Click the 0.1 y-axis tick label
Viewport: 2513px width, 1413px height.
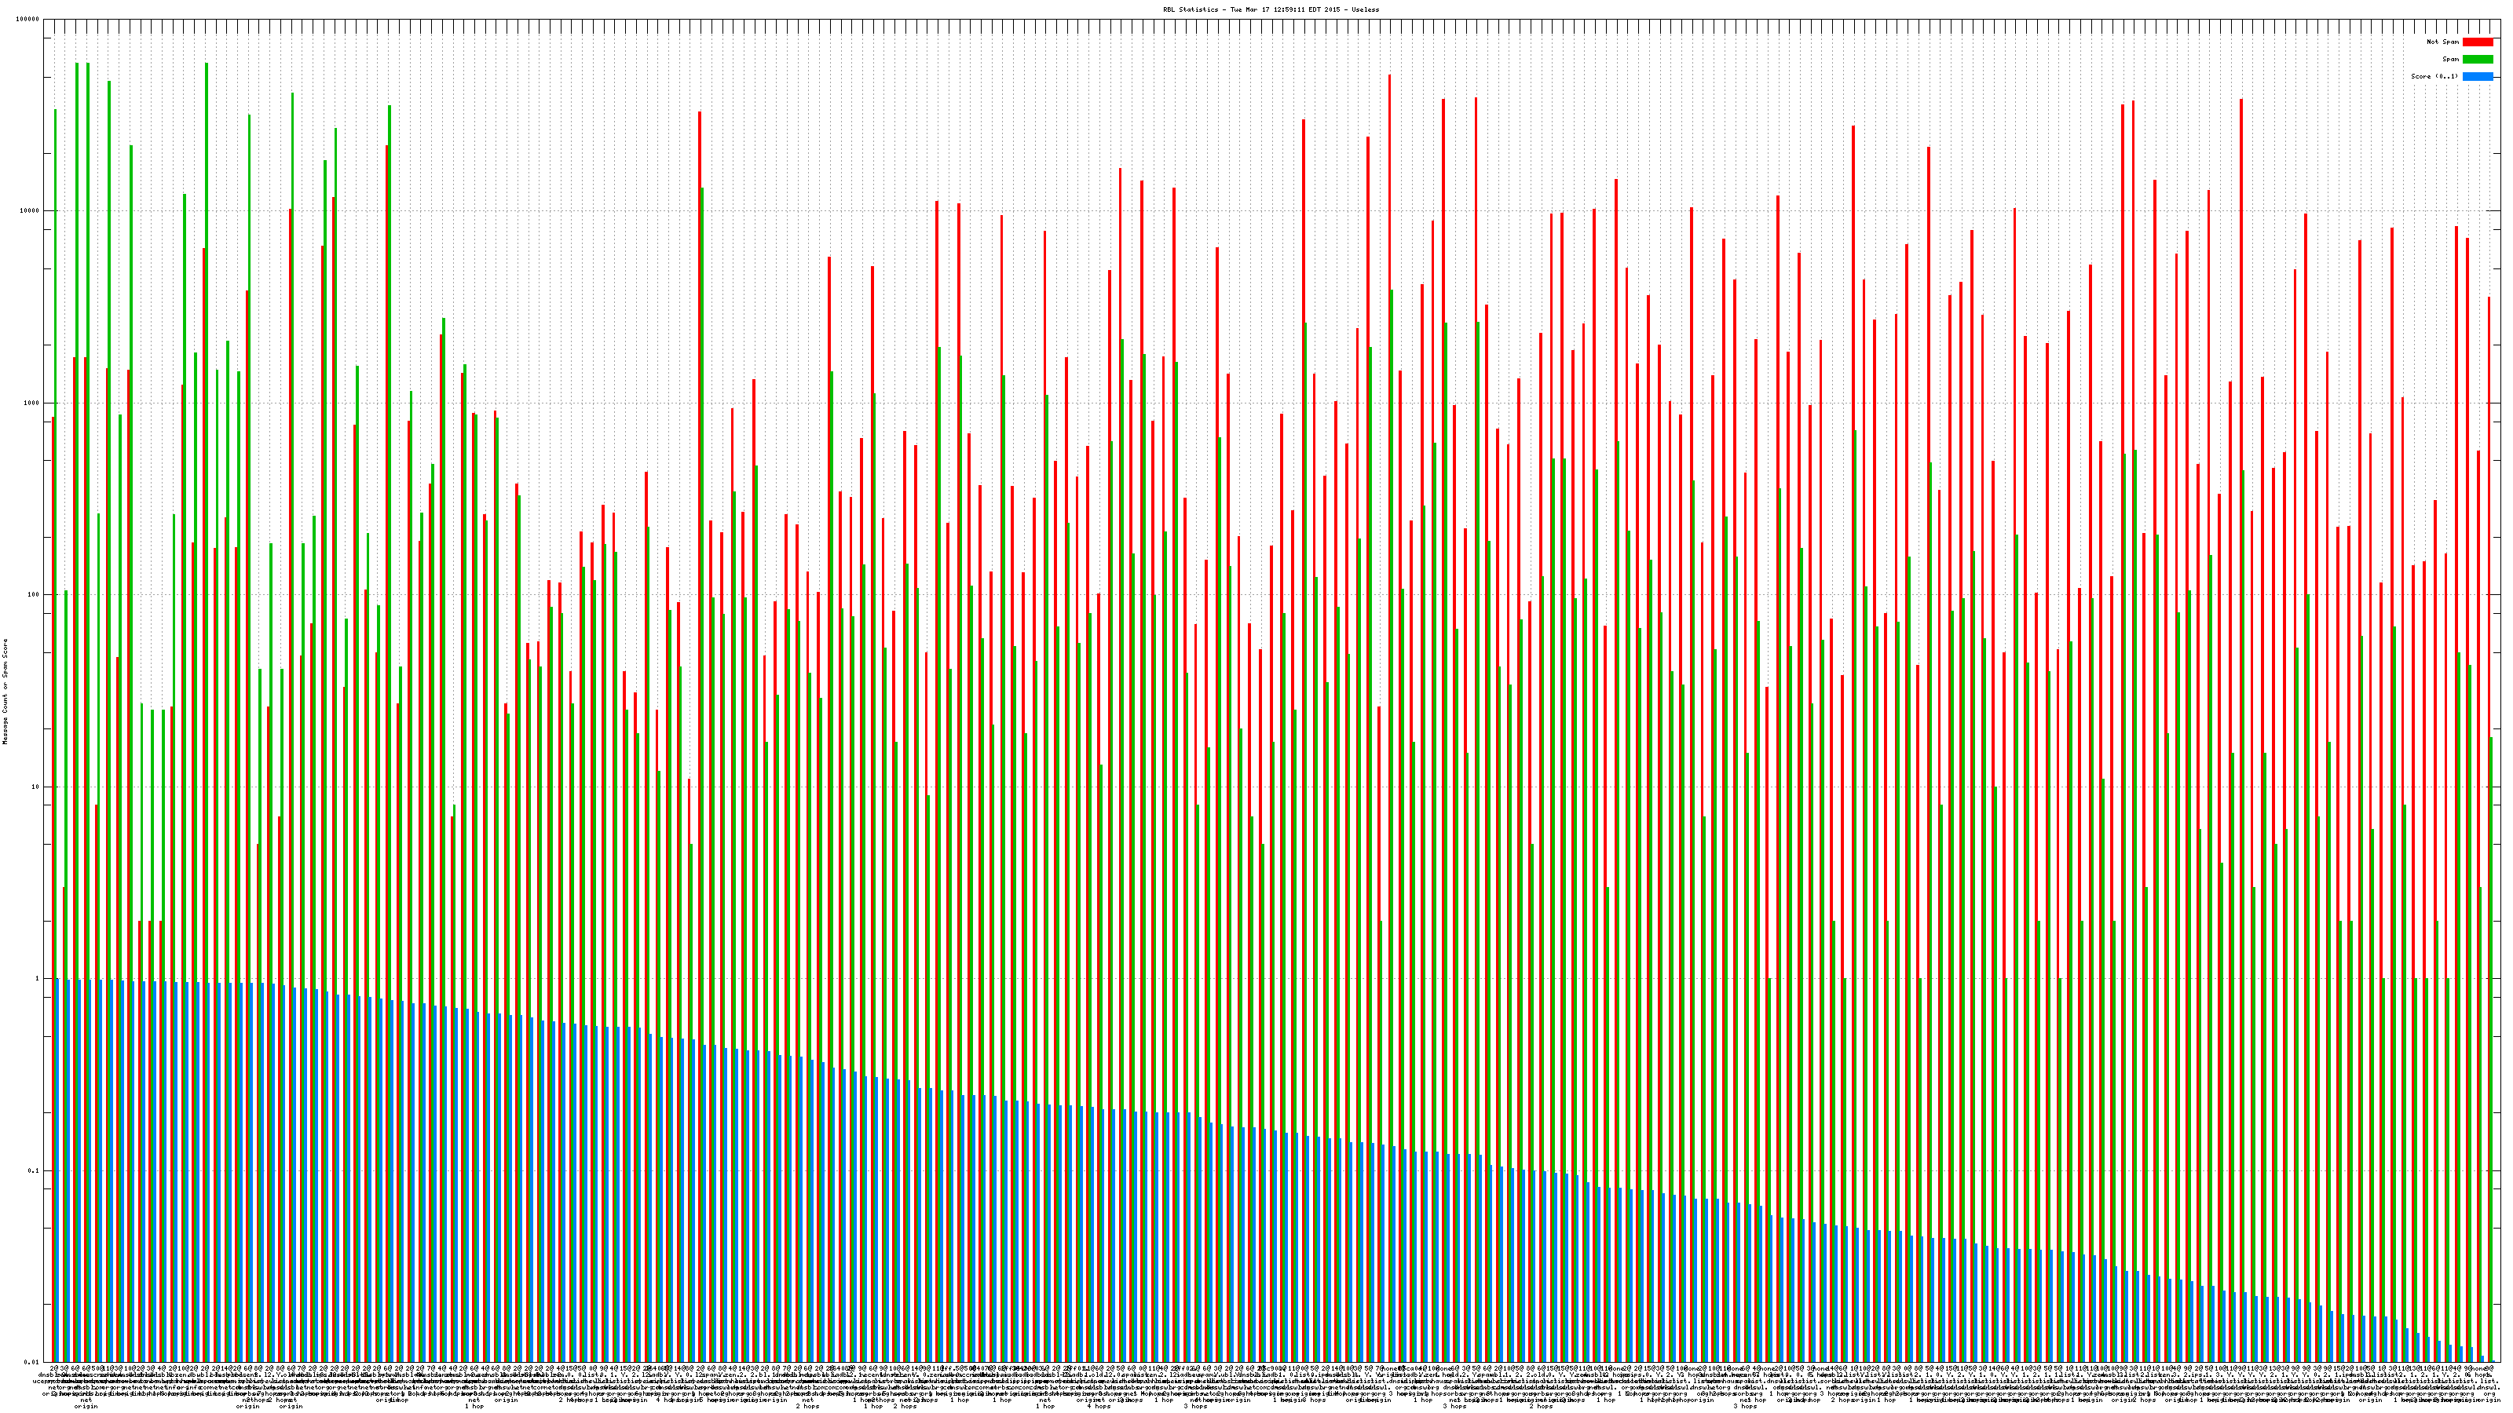pos(34,1170)
